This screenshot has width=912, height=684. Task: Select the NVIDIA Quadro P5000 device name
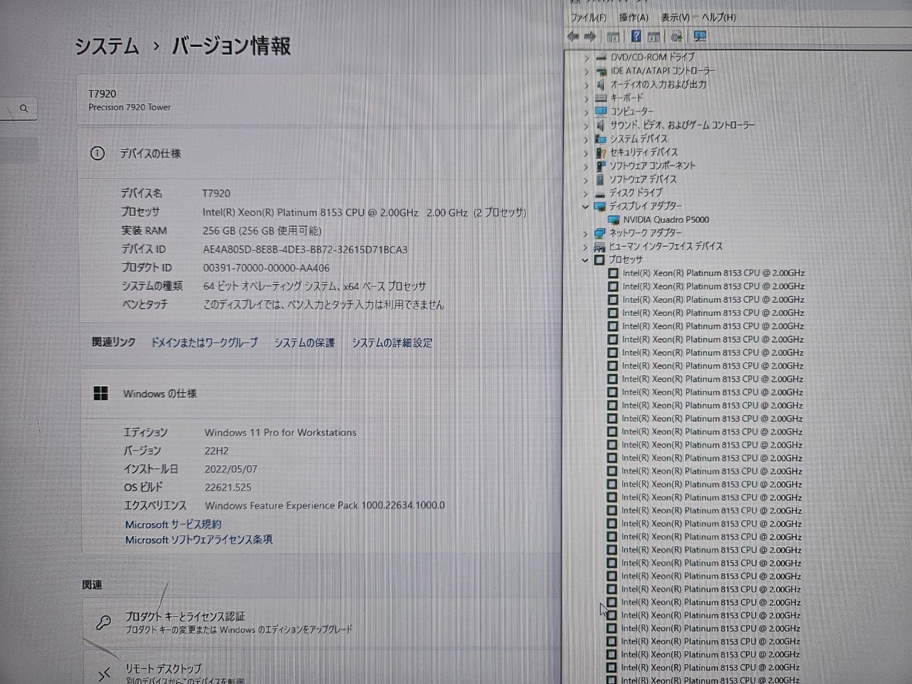click(x=666, y=220)
